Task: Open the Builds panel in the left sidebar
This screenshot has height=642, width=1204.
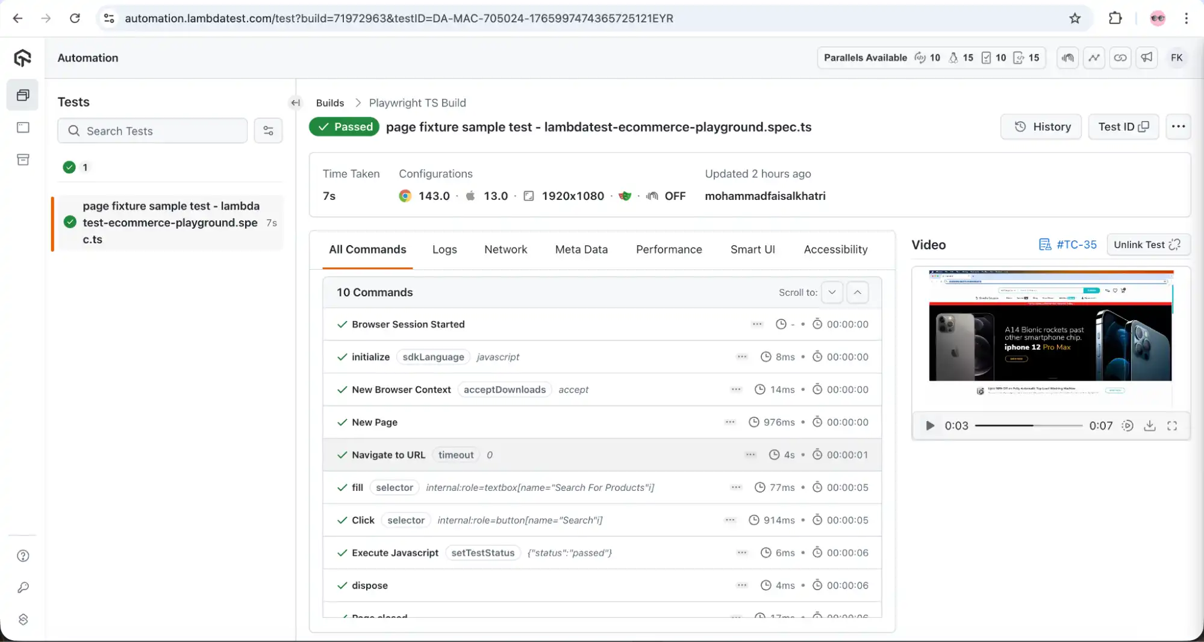Action: click(22, 95)
